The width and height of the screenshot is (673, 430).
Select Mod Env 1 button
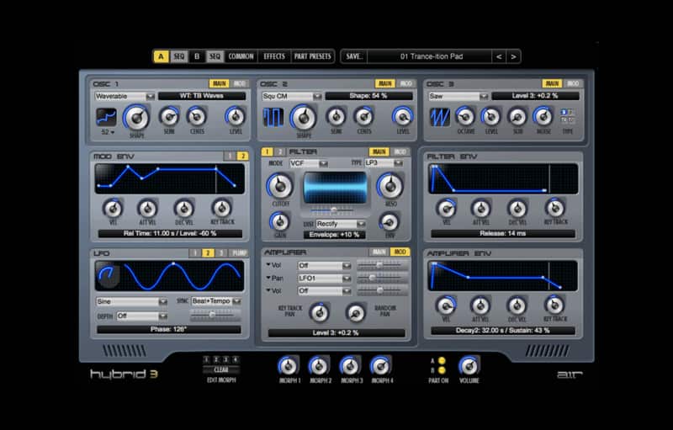pyautogui.click(x=230, y=157)
